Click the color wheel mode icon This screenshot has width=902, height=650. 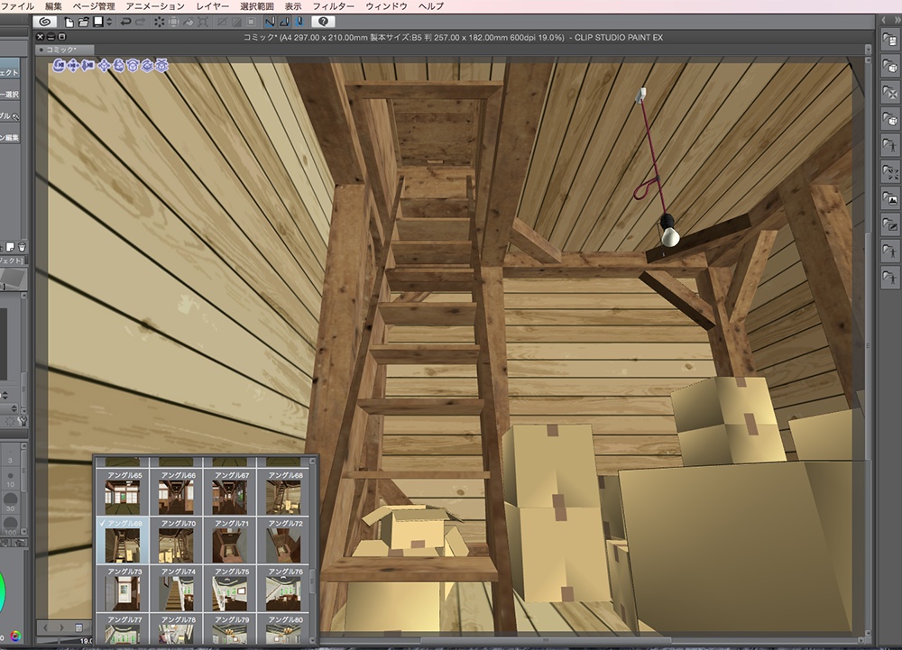[15, 636]
